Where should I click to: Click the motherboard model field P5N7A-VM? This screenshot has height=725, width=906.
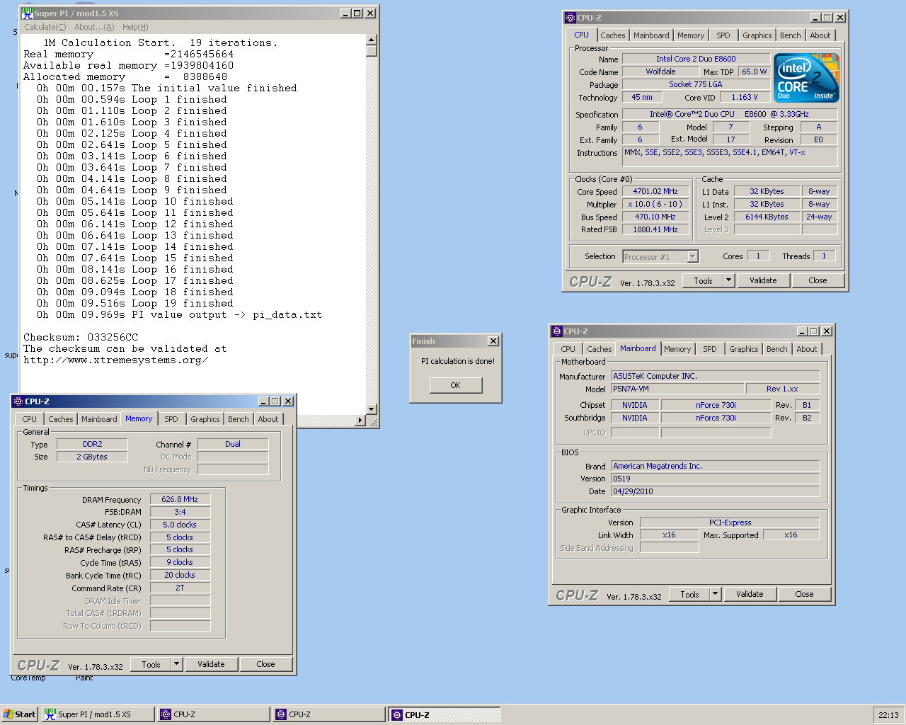coord(677,389)
